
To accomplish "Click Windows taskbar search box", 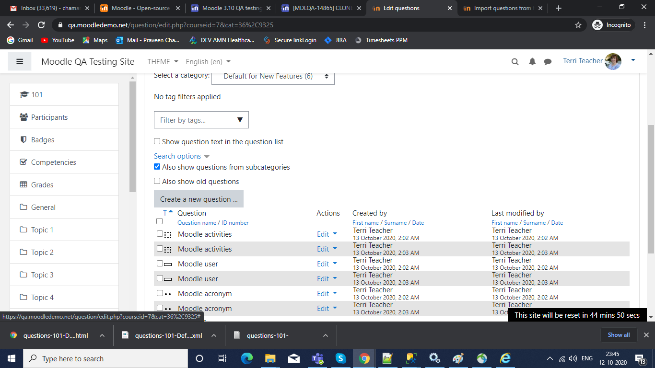I will 105,358.
